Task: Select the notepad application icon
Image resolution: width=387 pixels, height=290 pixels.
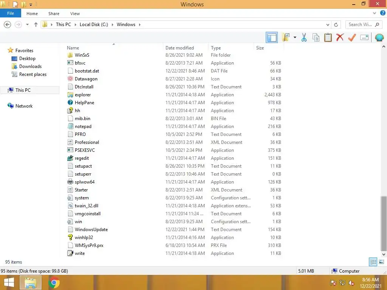Action: point(70,126)
